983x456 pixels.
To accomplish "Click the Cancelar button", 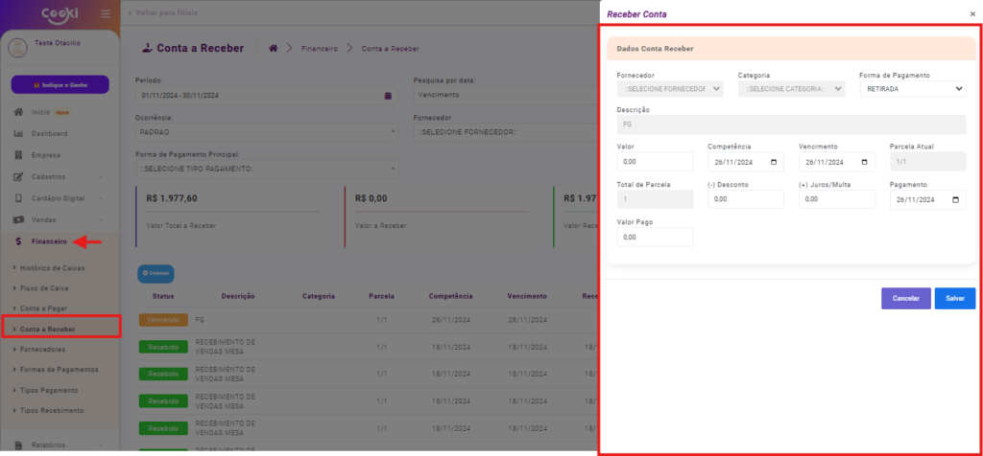I will point(905,298).
